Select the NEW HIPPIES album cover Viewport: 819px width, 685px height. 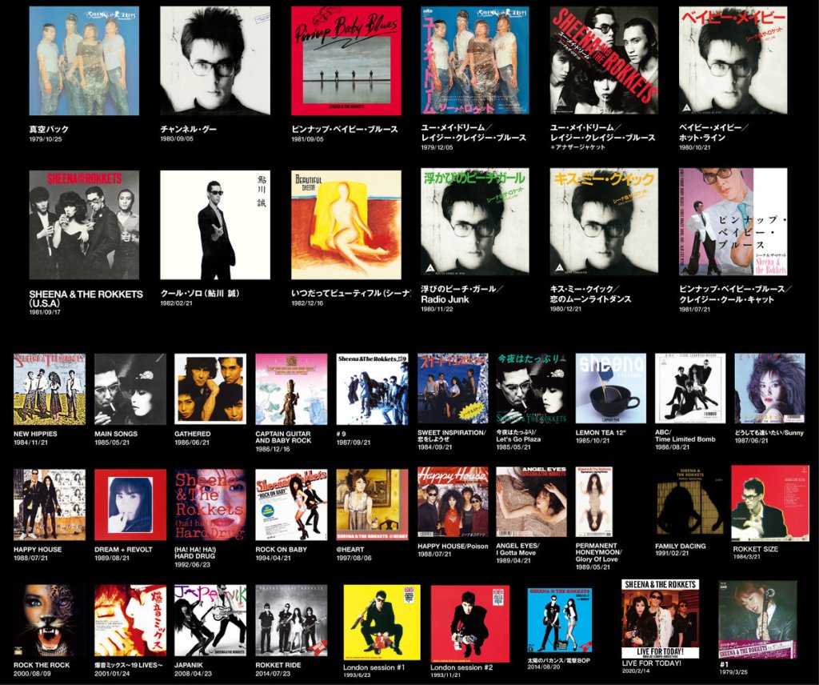click(x=49, y=389)
